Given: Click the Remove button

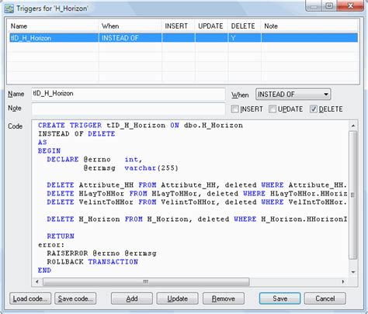Looking at the screenshot, I should point(224,298).
